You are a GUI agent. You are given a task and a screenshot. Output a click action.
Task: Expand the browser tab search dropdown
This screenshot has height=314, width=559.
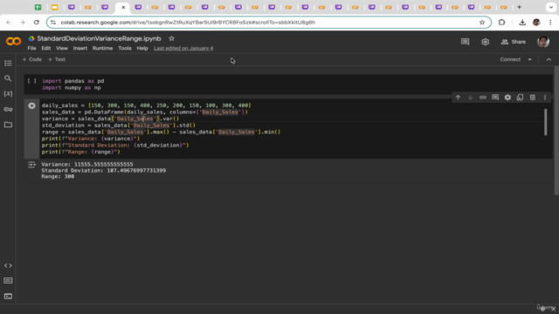(x=551, y=7)
